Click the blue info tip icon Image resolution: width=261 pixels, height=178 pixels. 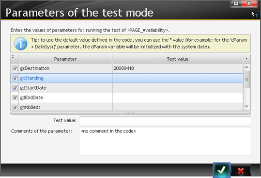coord(21,44)
